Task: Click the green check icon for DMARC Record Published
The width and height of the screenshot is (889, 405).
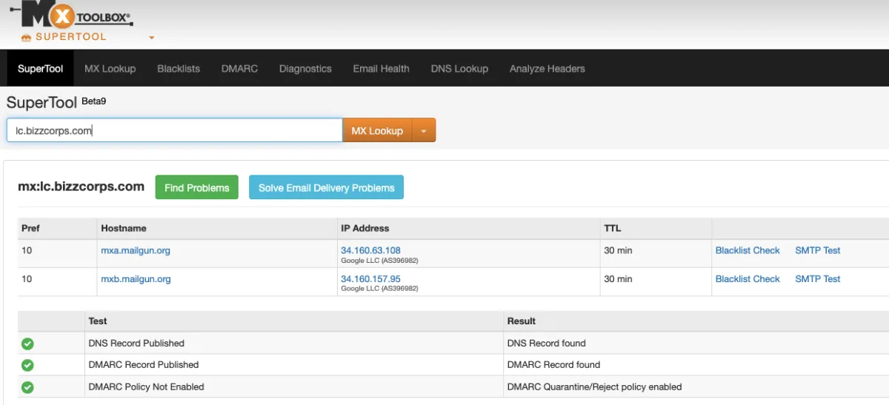Action: point(27,365)
